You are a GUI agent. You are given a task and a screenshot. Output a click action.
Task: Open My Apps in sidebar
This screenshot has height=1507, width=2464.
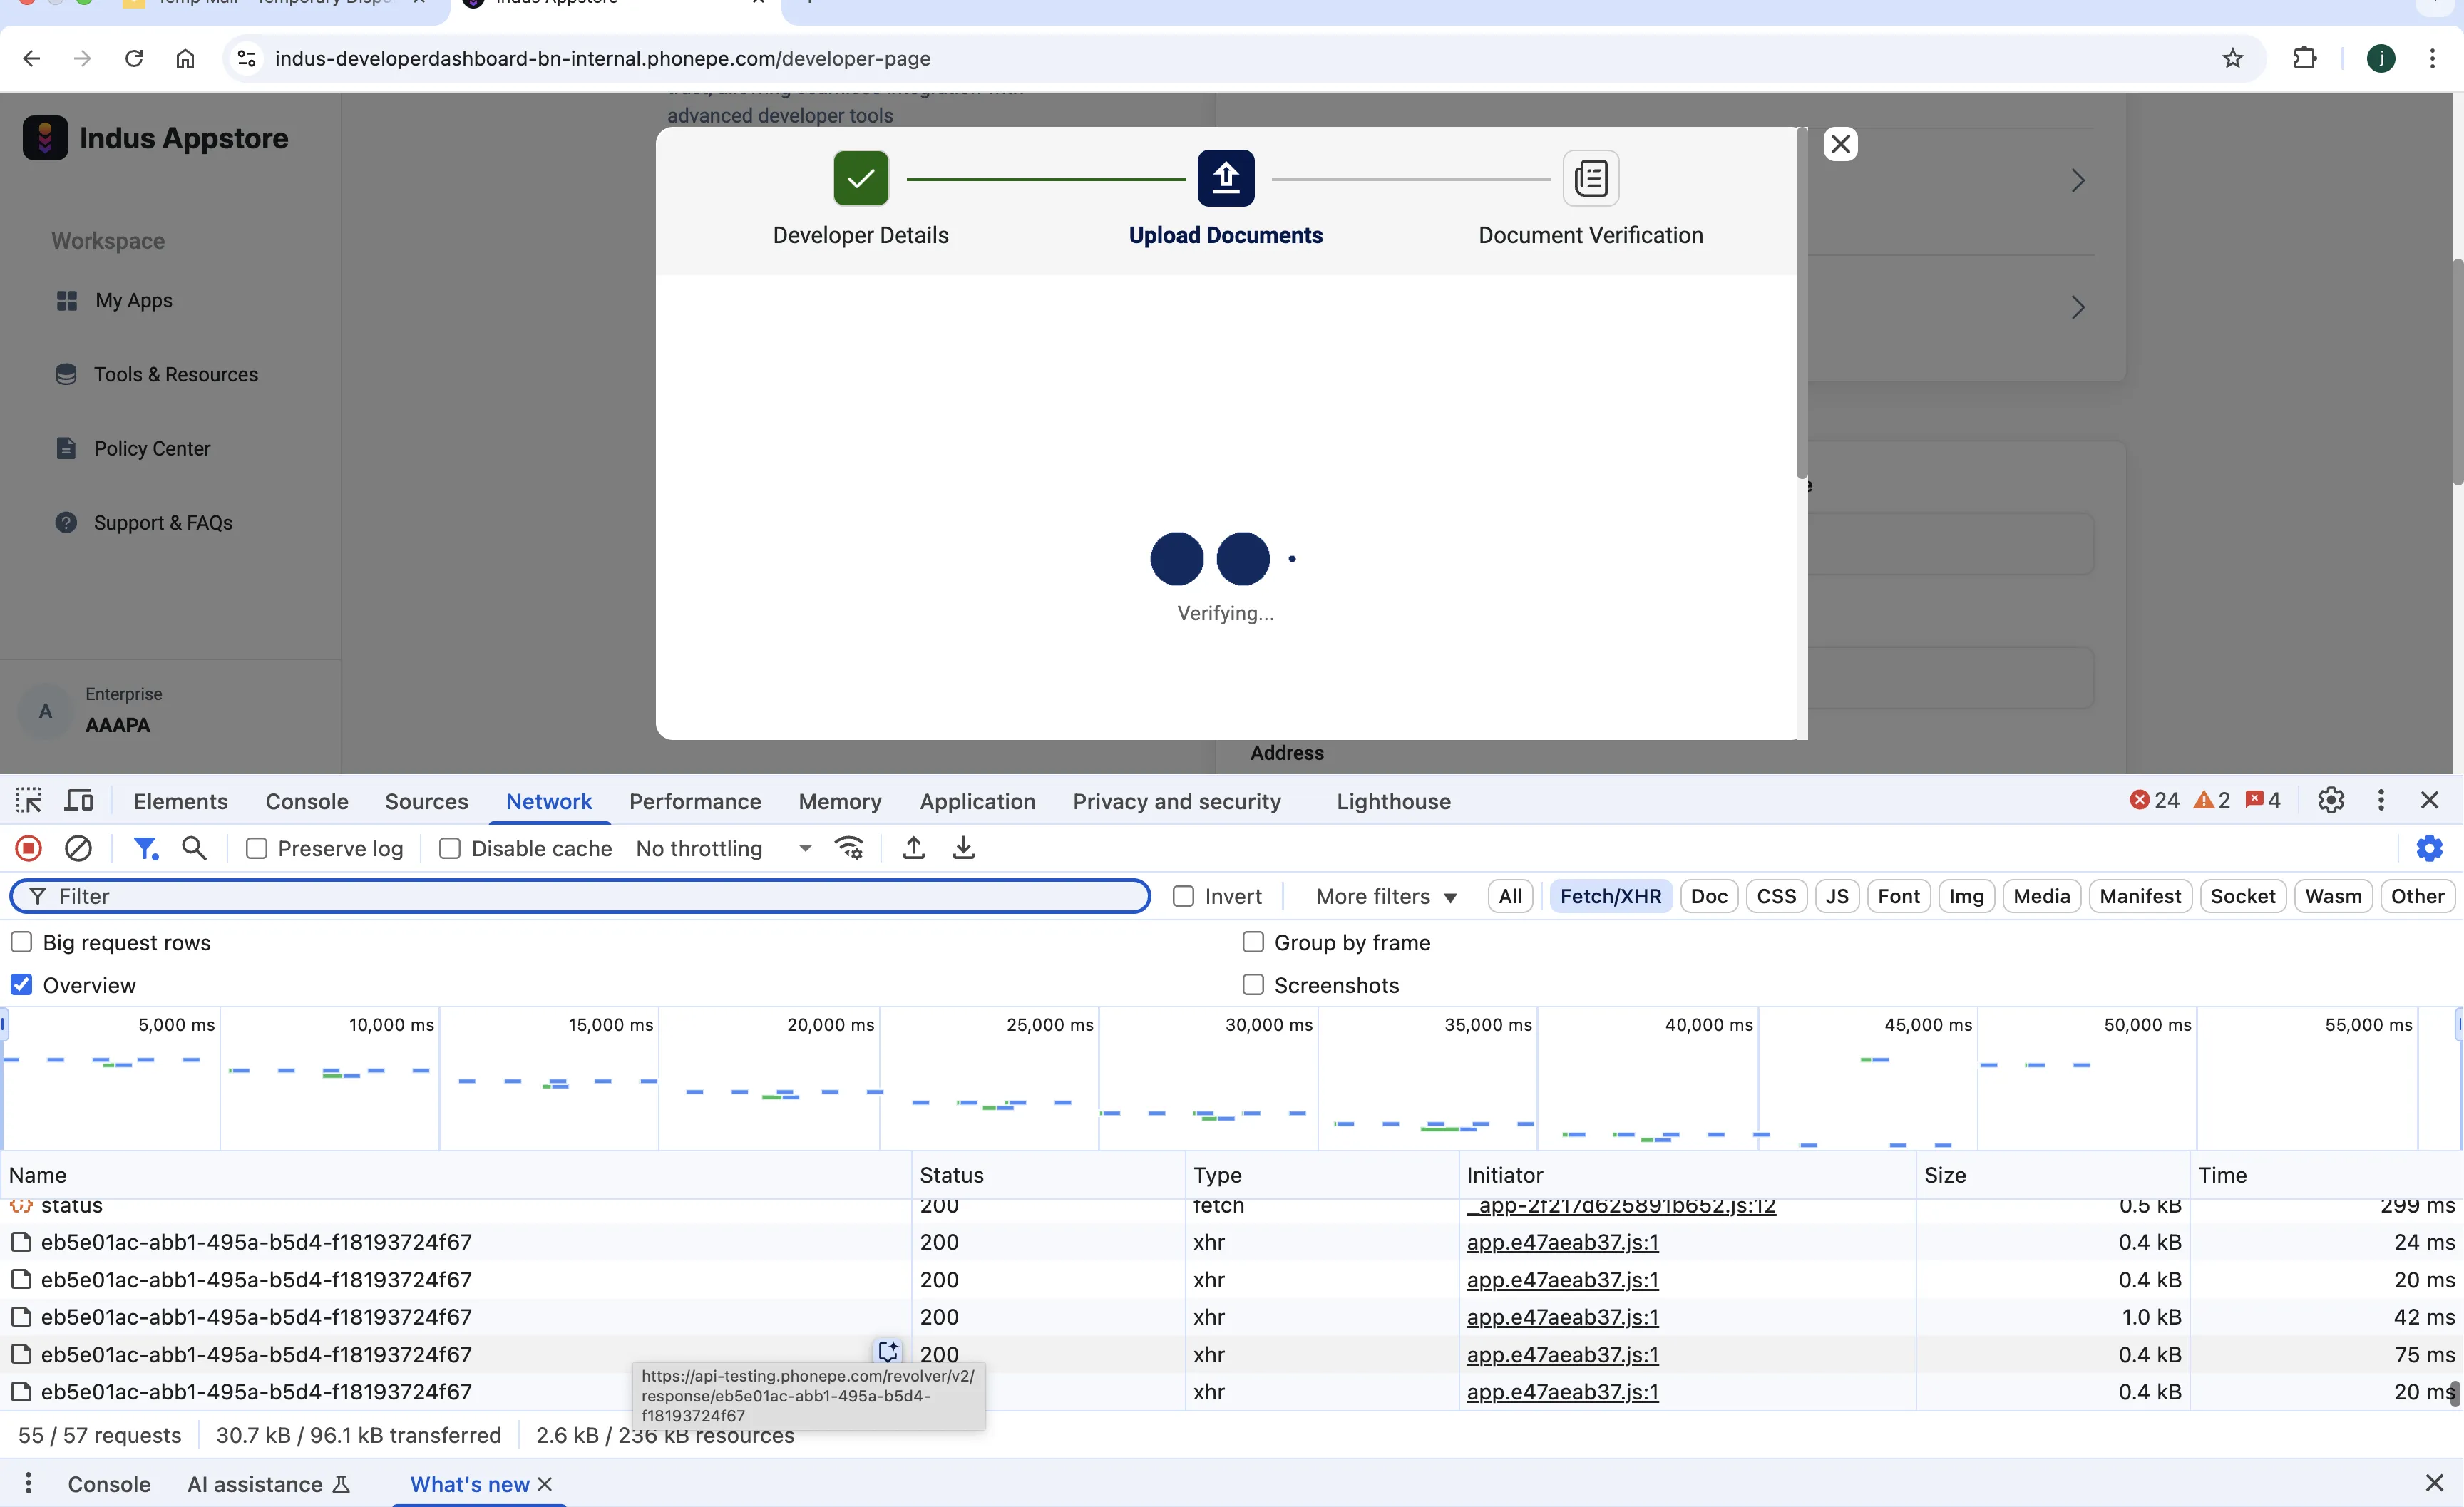point(134,300)
